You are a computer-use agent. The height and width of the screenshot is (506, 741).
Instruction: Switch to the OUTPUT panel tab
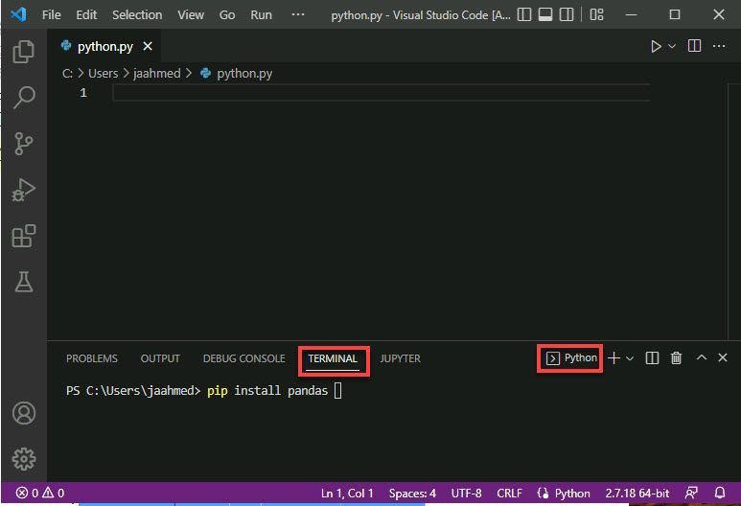pos(160,358)
